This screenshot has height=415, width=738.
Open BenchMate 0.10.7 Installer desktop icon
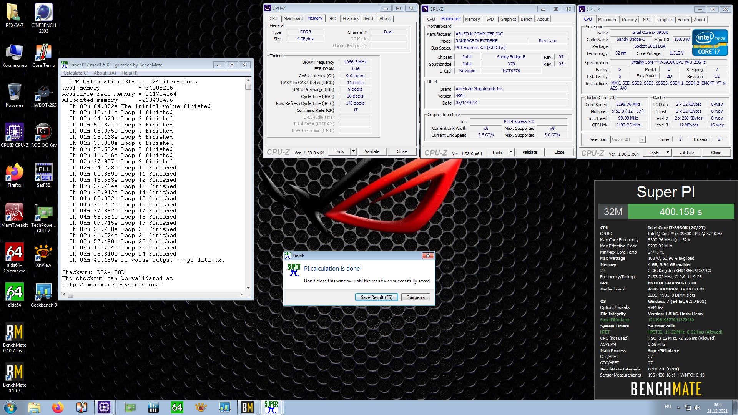(14, 338)
